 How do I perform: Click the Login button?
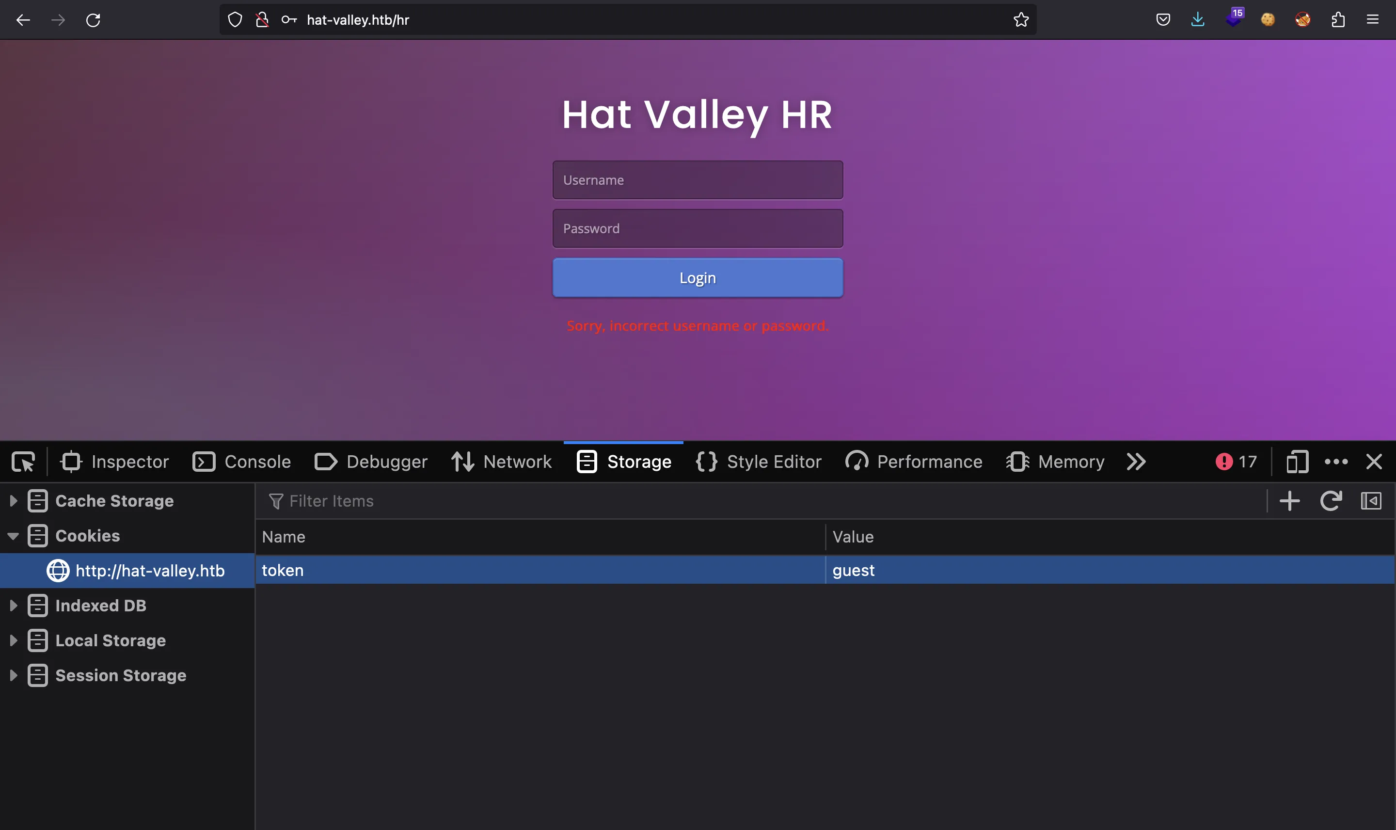698,278
